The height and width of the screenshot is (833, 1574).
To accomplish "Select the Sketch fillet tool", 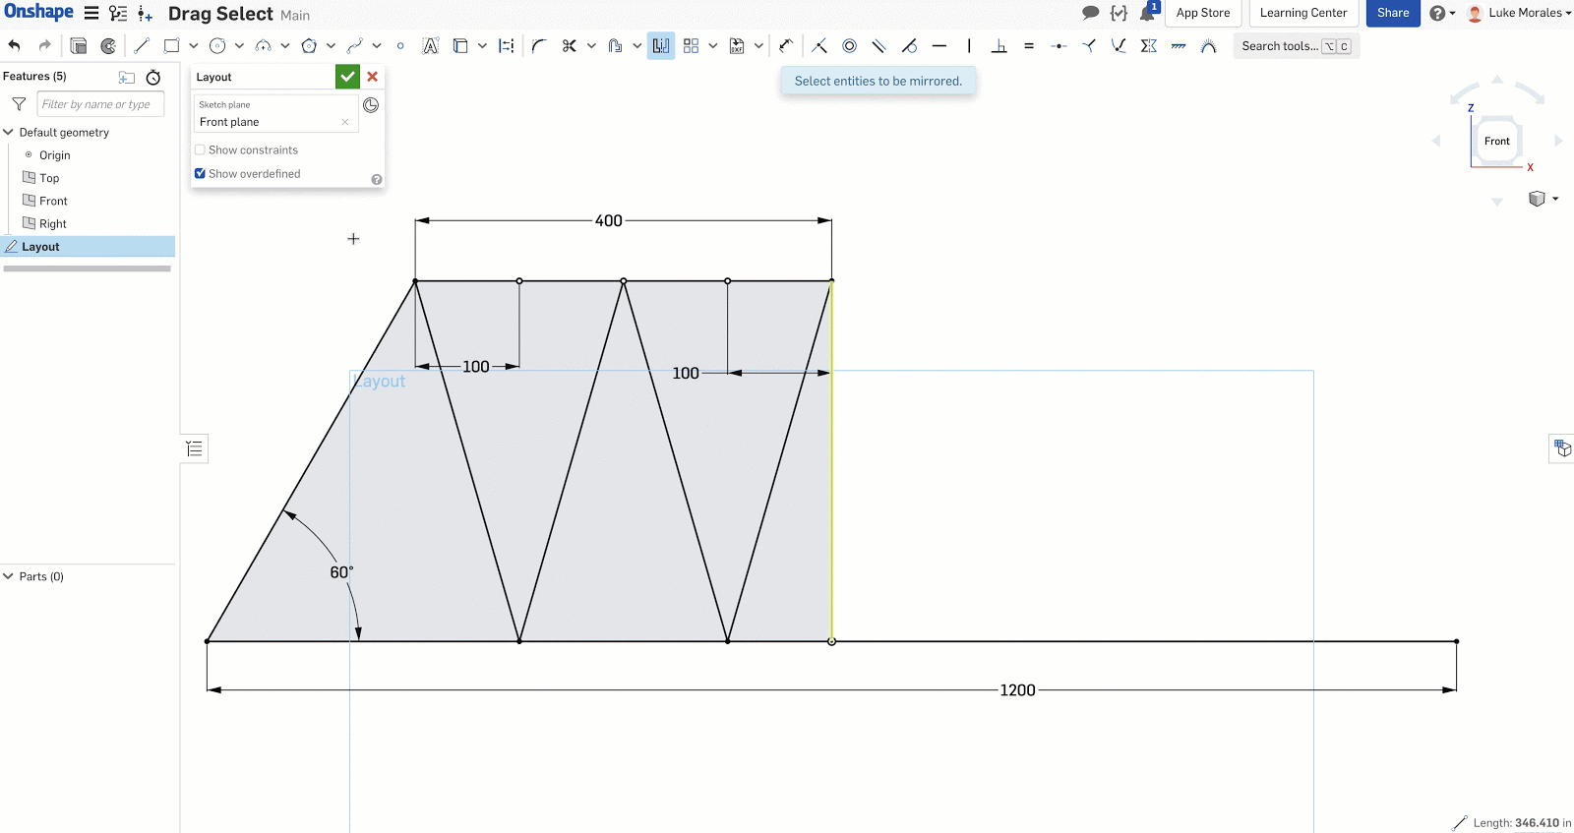I will click(x=539, y=45).
